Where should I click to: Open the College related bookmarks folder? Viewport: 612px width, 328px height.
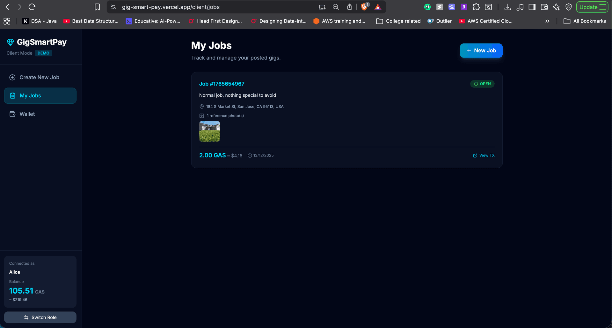click(x=398, y=21)
